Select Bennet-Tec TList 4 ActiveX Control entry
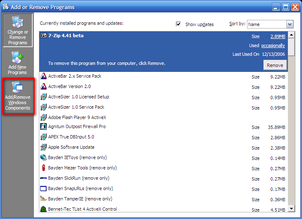The width and height of the screenshot is (302, 219). pos(82,209)
